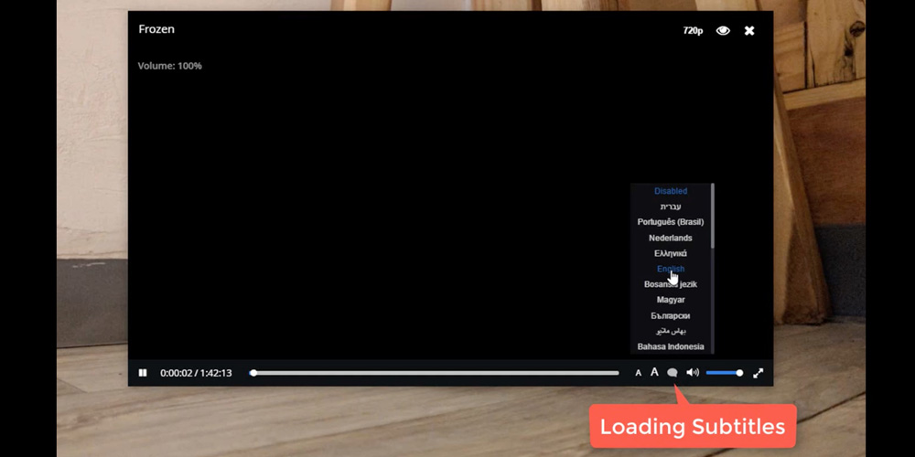Click the subtitle list scrollbar
This screenshot has width=915, height=457.
[712, 216]
